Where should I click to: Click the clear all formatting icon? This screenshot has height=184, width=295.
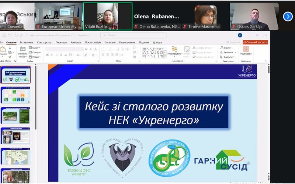coord(96,49)
